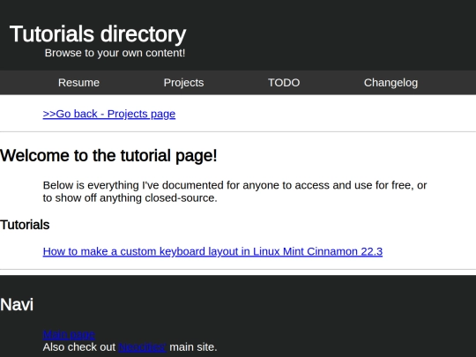Visit the Neocities main site link
The width and height of the screenshot is (476, 357).
[x=143, y=347]
